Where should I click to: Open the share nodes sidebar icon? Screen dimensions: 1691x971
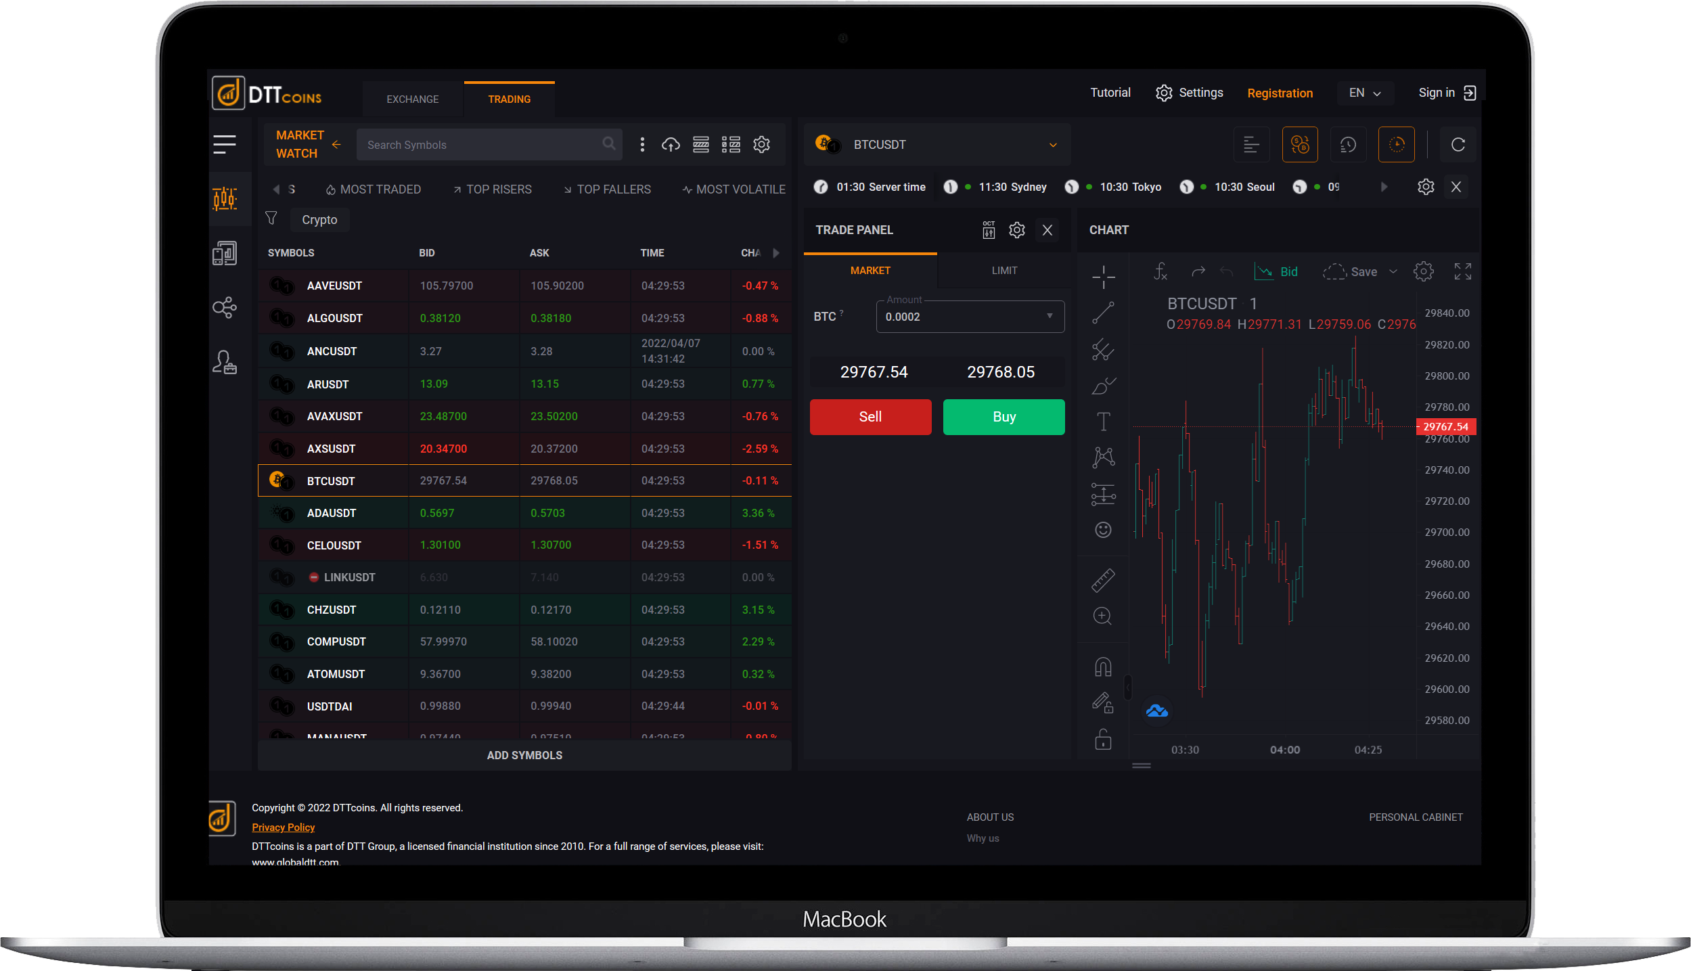pyautogui.click(x=225, y=308)
